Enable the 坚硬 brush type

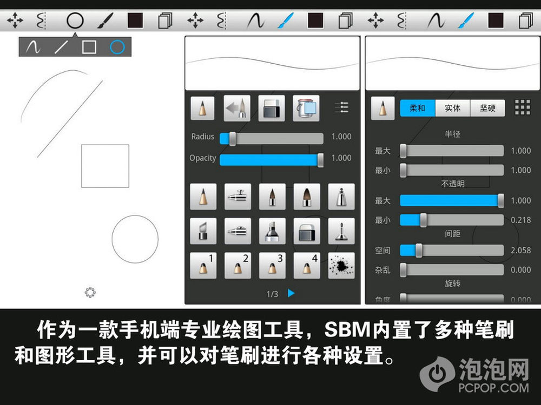487,108
